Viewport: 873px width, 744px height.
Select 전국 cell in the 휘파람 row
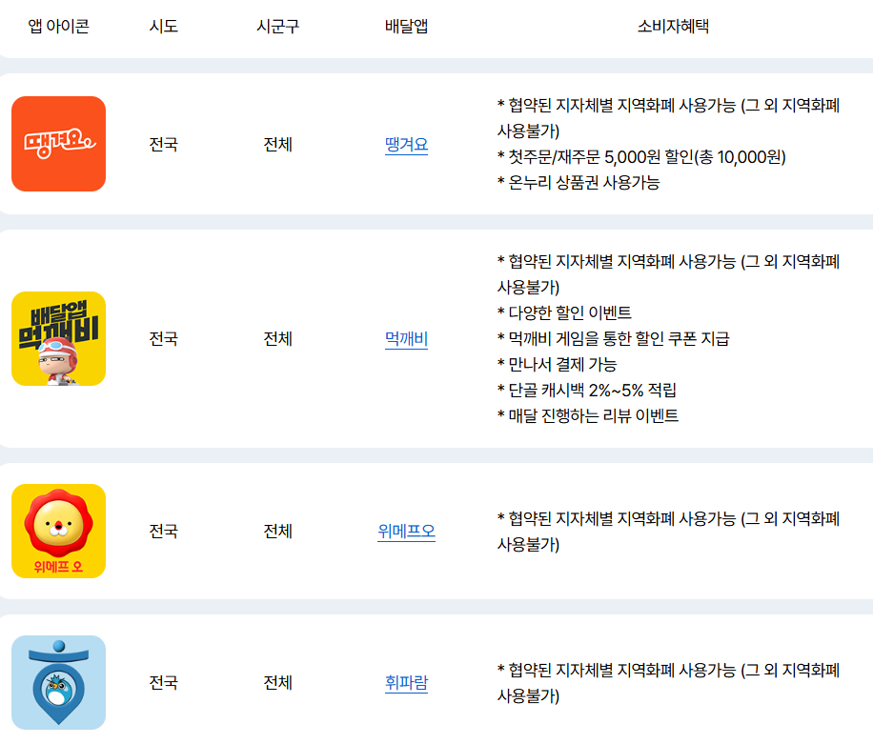point(163,682)
